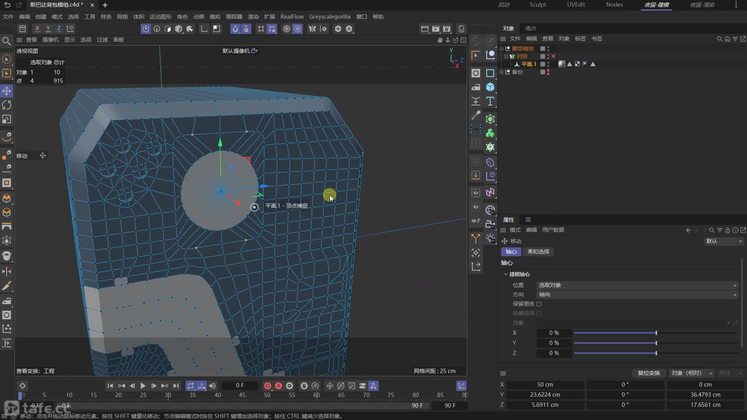Image resolution: width=747 pixels, height=420 pixels.
Task: Adjust the Y axis percentage slider
Action: click(x=656, y=343)
